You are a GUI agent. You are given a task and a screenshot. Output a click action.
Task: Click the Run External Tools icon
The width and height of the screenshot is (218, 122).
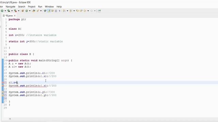pos(15,11)
